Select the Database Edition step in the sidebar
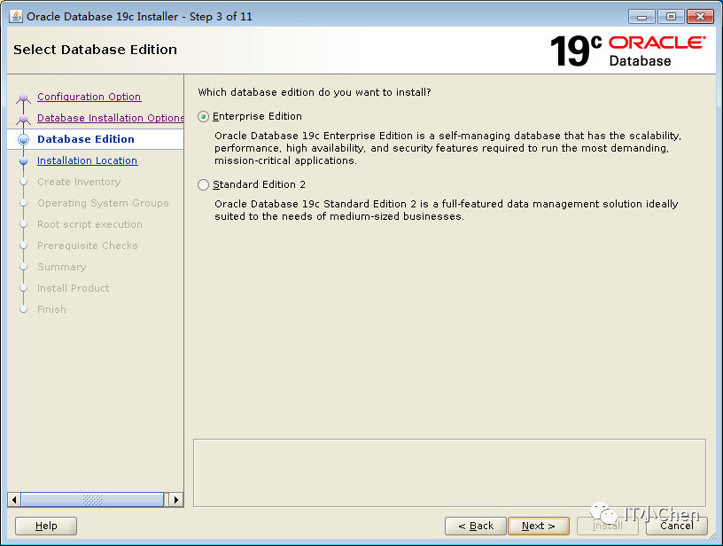723x546 pixels. (x=86, y=139)
